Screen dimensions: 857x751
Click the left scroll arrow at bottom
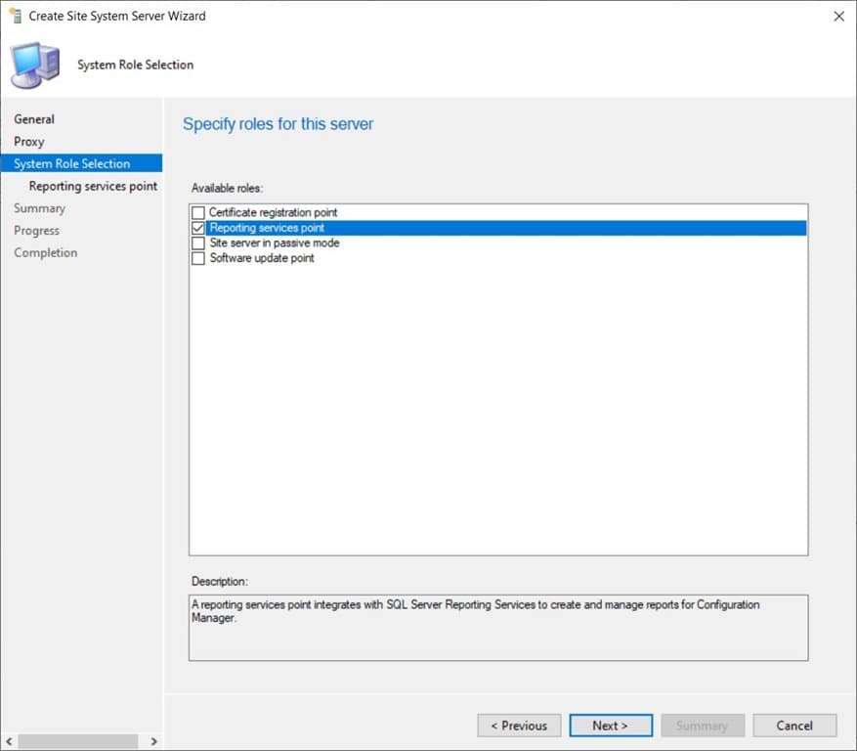click(8, 741)
